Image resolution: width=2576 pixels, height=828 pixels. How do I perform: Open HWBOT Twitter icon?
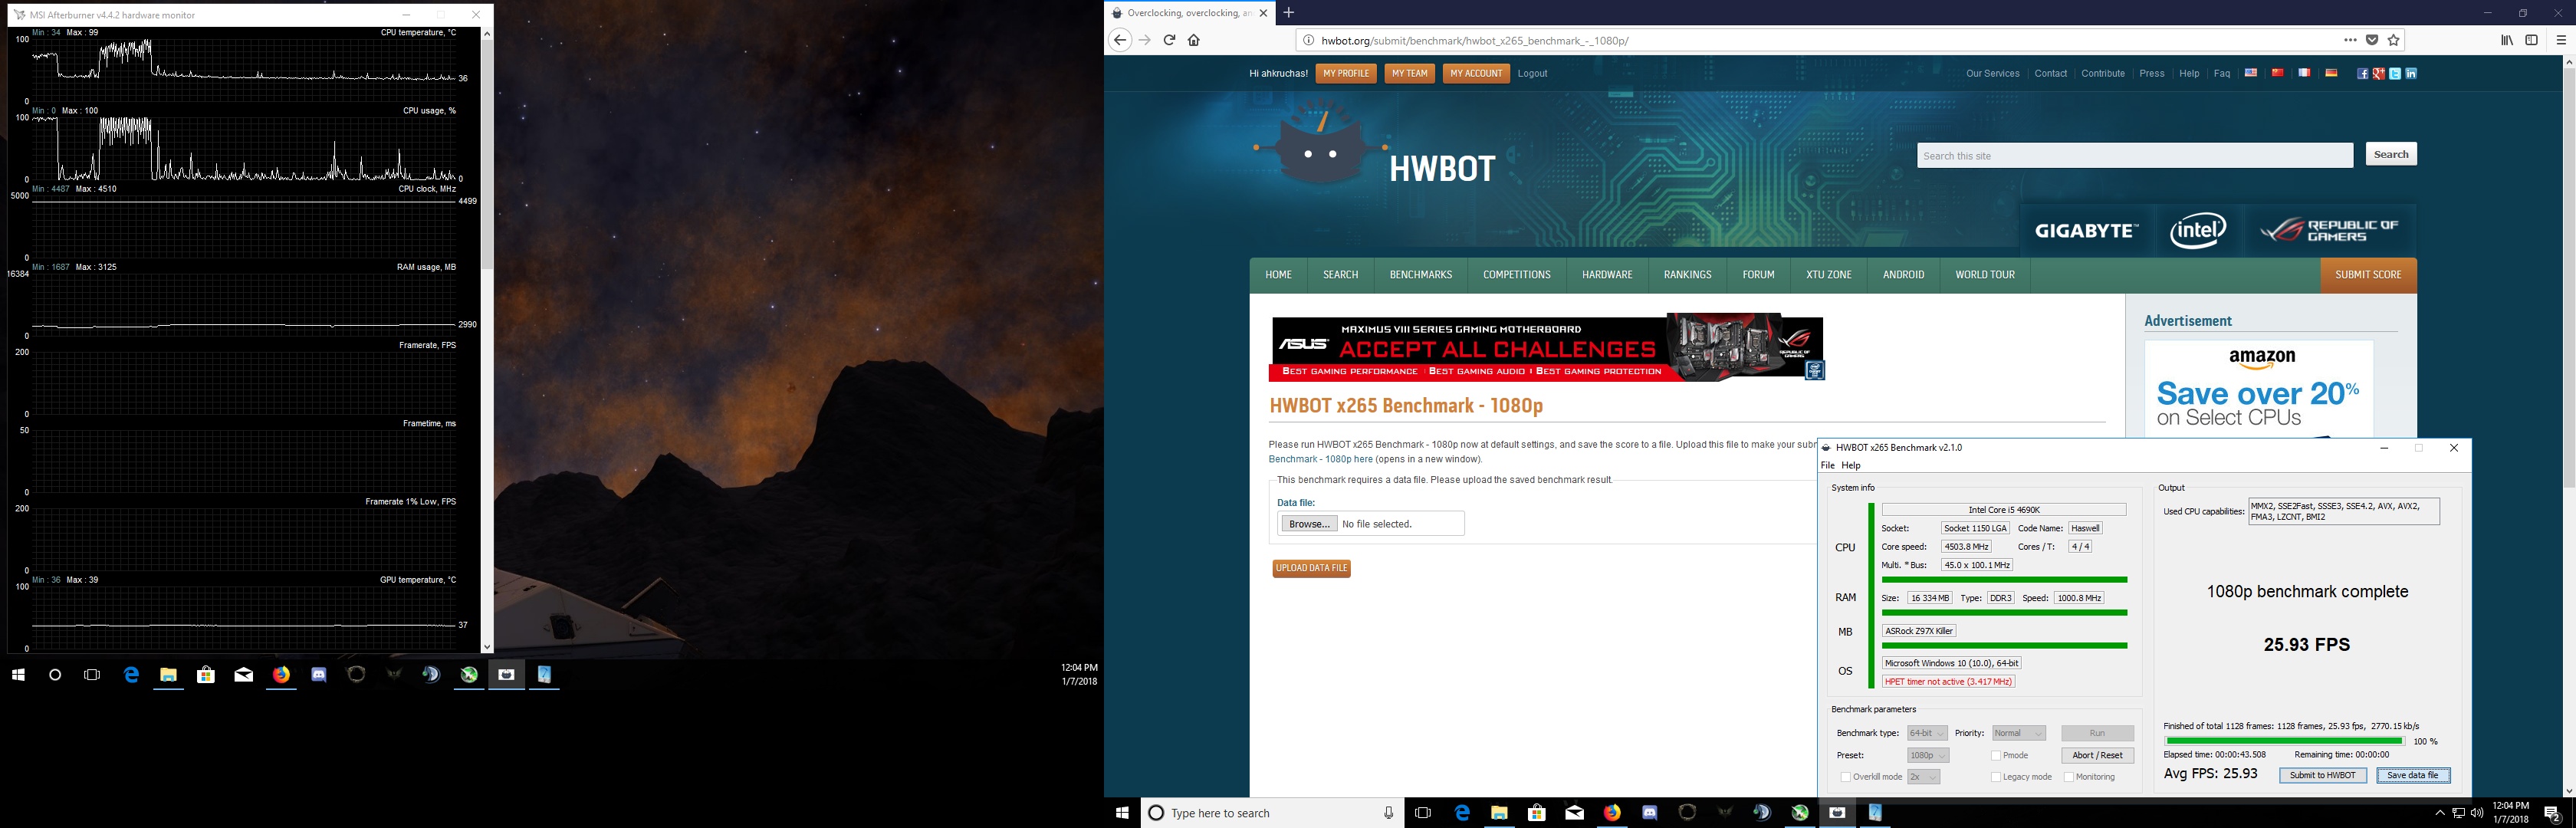2395,73
